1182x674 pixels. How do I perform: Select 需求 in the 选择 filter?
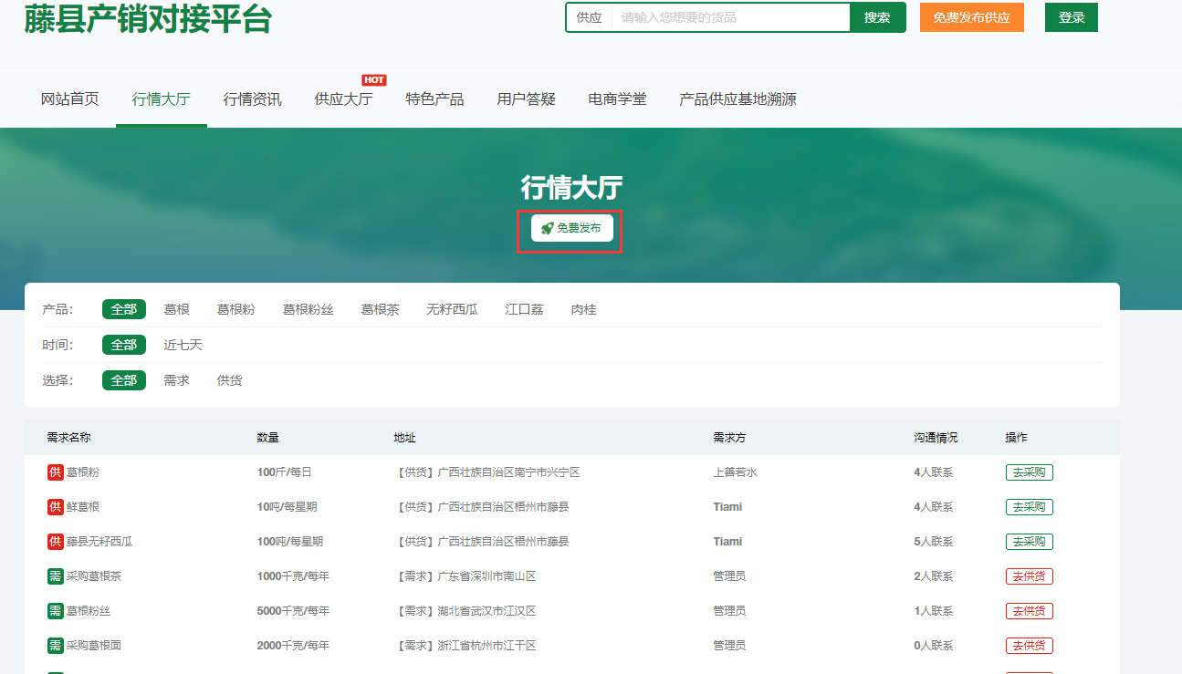(x=176, y=380)
